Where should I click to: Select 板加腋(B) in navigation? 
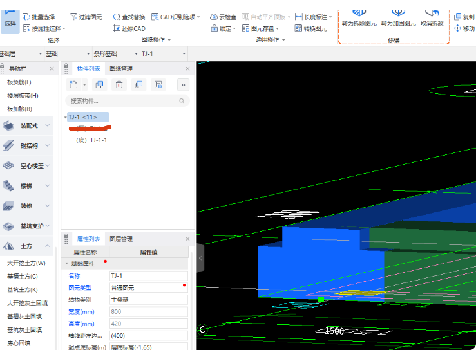tap(19, 109)
